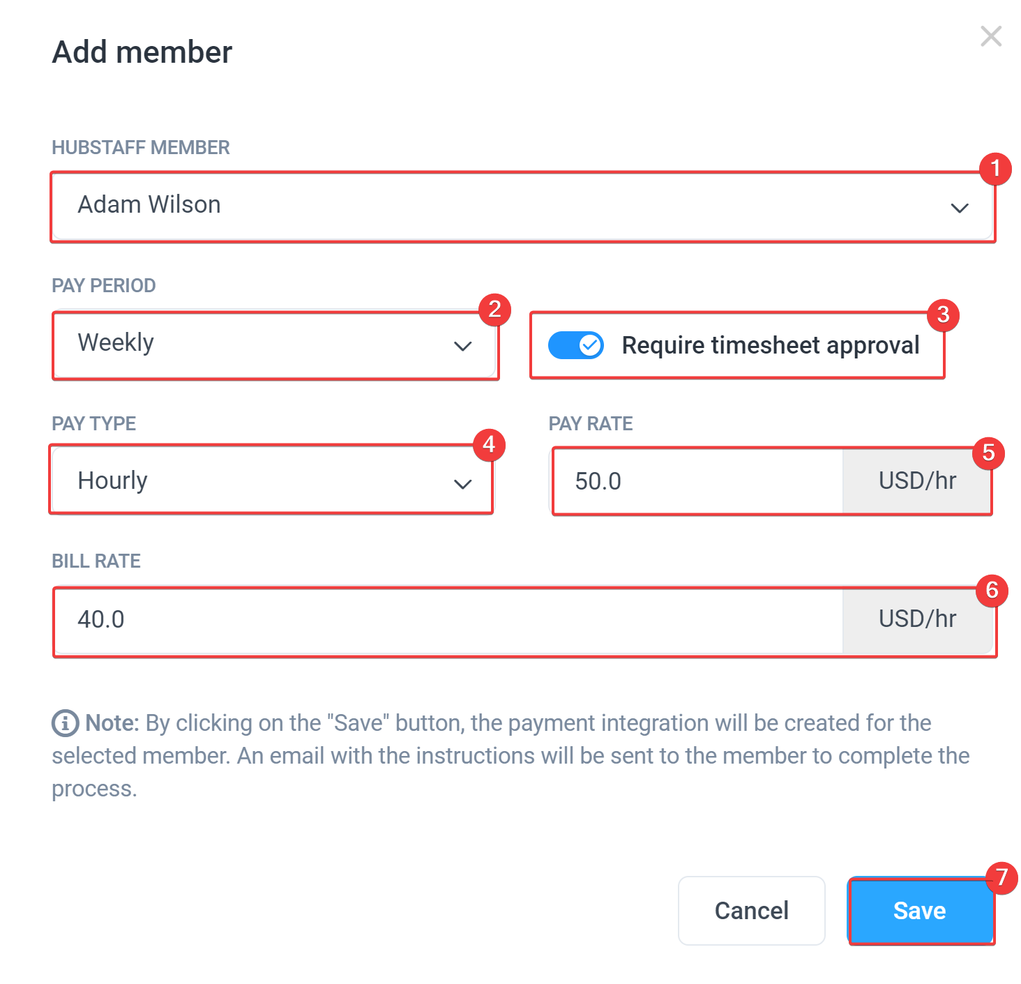Click red annotation badge number 5
This screenshot has width=1021, height=984.
coord(988,453)
